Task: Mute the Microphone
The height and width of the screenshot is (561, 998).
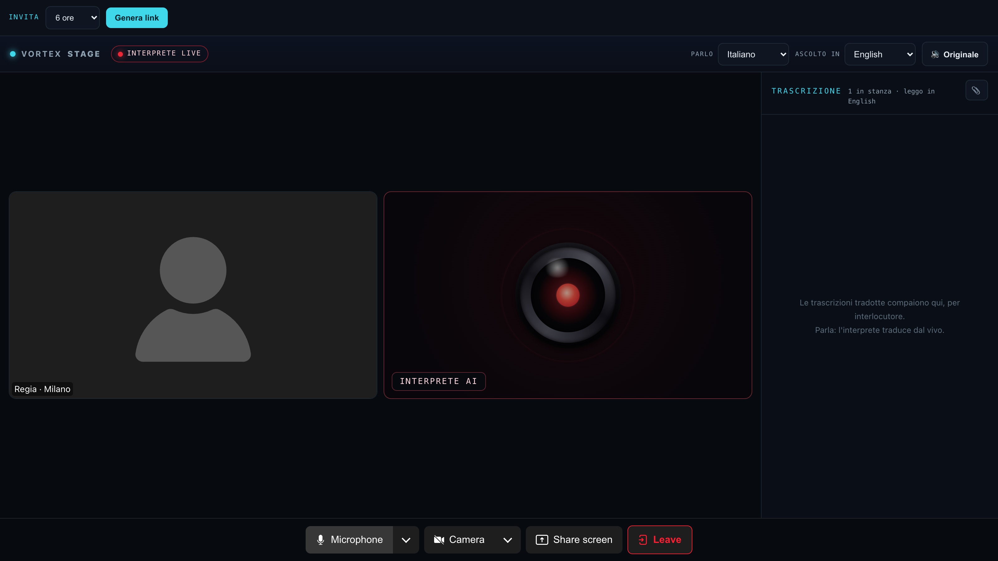Action: tap(349, 540)
